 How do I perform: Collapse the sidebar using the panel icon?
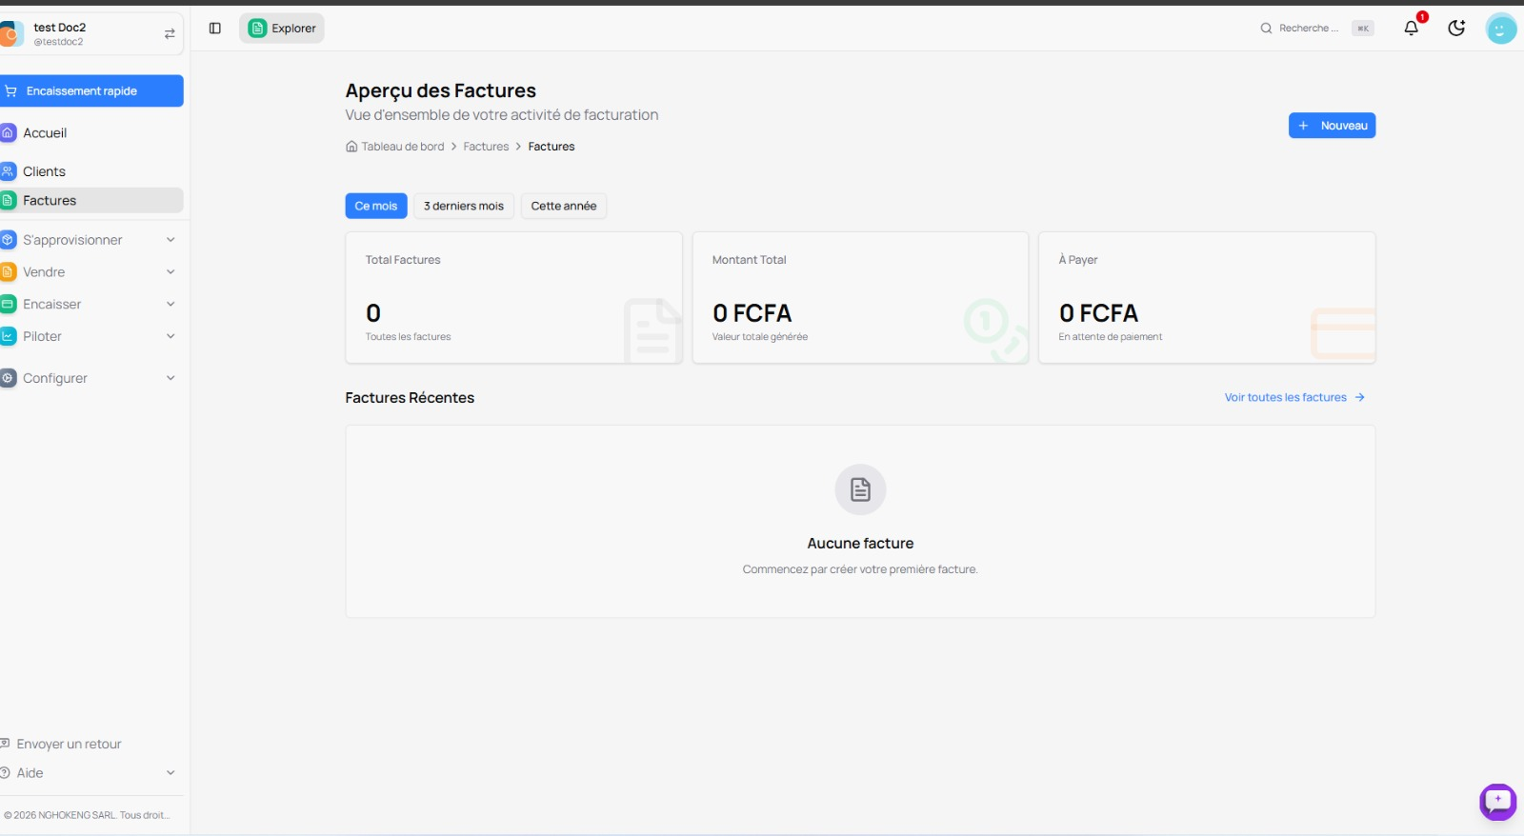[215, 29]
